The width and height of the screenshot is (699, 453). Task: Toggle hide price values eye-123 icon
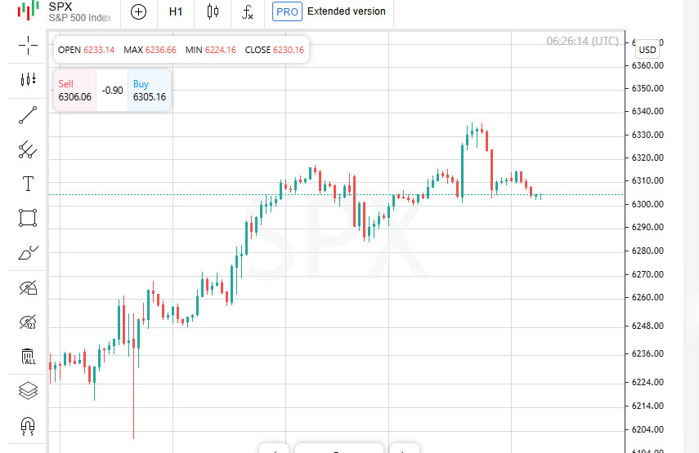pos(28,322)
